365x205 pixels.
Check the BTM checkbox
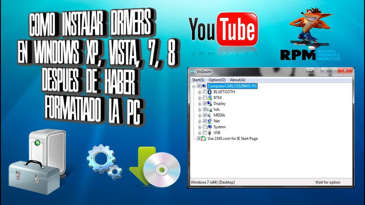click(x=205, y=98)
